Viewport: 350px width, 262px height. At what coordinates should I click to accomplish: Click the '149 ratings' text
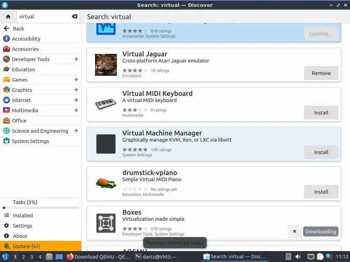161,150
